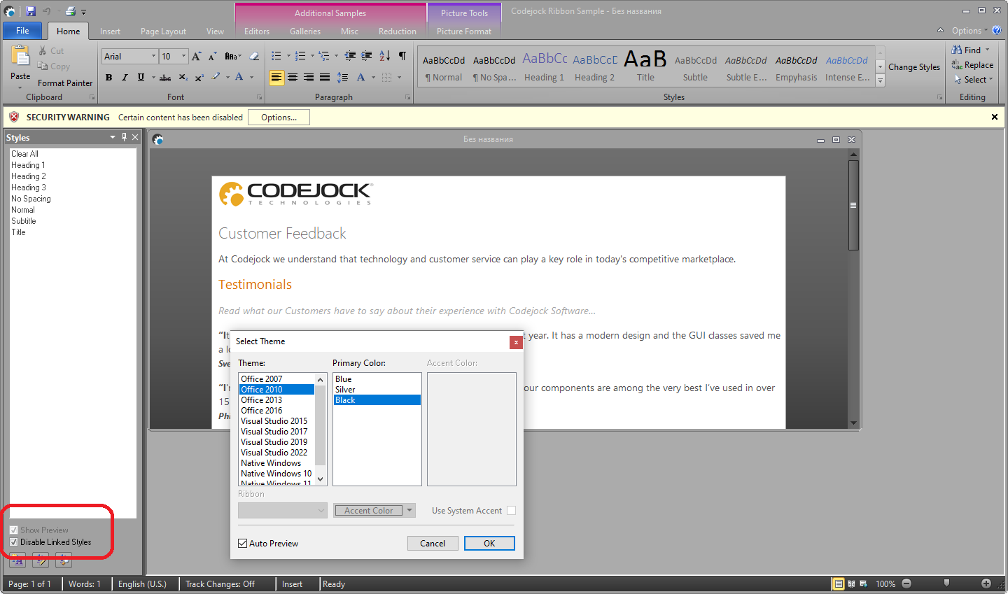
Task: Click the Clear Formatting eraser icon
Action: pyautogui.click(x=254, y=56)
